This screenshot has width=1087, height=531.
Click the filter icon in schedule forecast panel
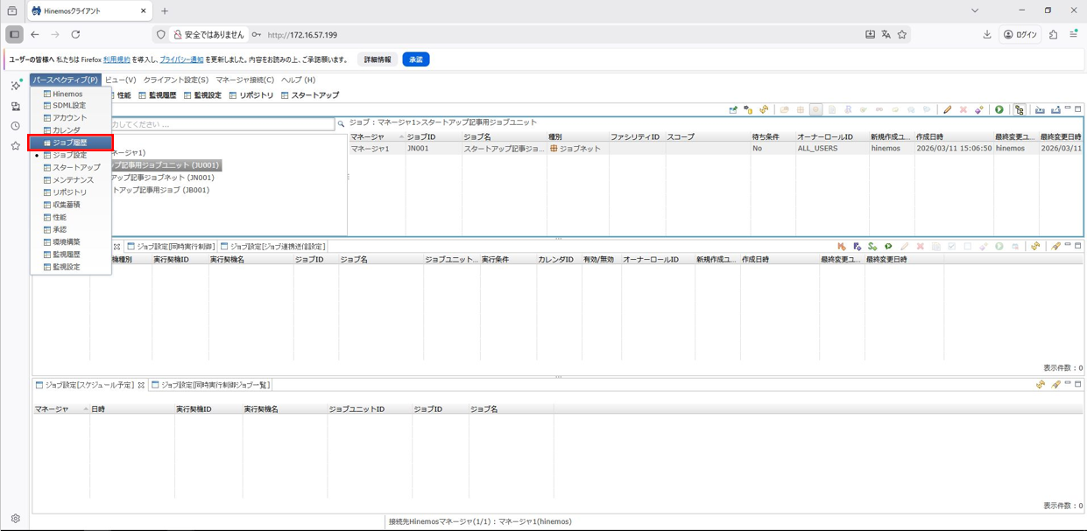pyautogui.click(x=1055, y=385)
